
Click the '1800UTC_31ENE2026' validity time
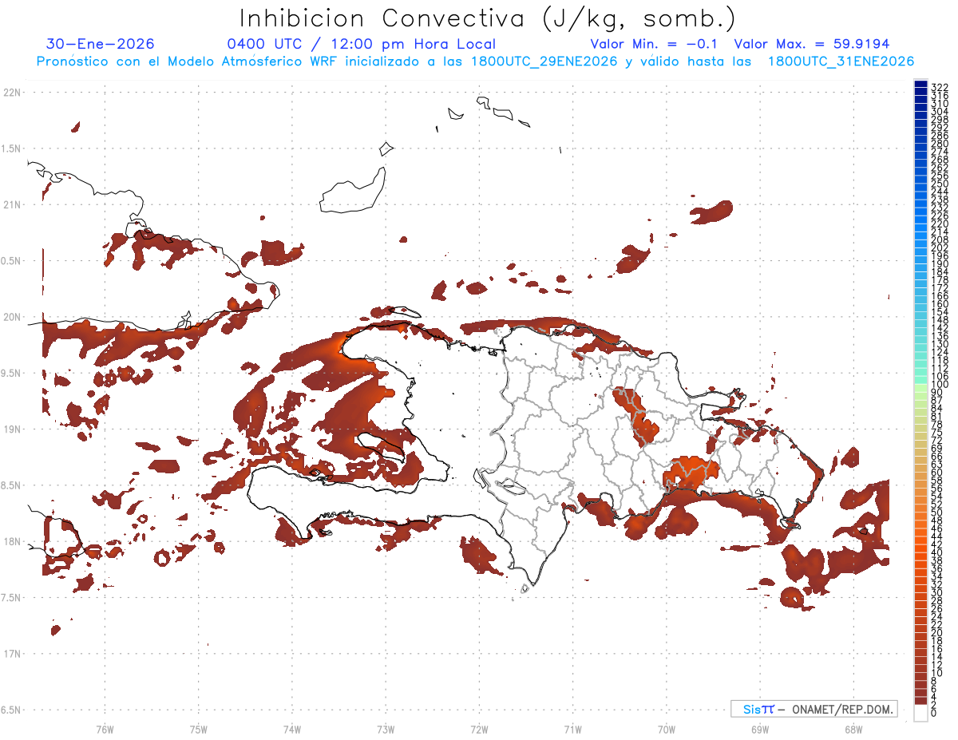click(841, 61)
